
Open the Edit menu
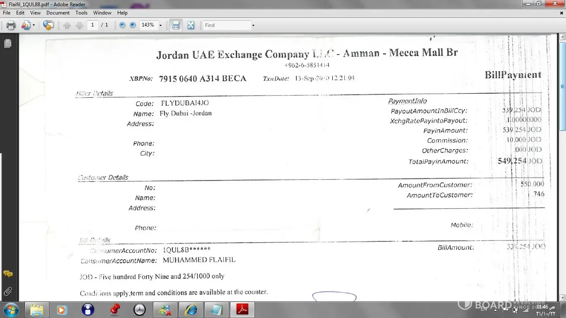[20, 13]
